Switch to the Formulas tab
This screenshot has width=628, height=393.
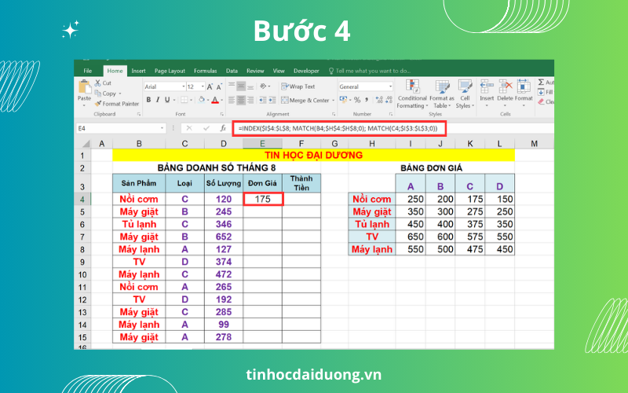coord(206,71)
